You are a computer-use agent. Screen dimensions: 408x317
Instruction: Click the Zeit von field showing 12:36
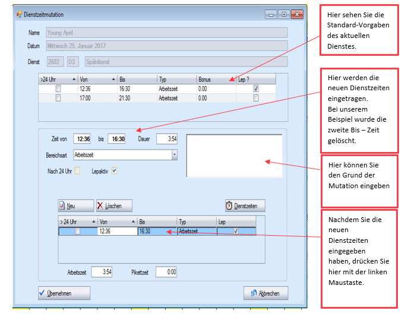click(82, 139)
